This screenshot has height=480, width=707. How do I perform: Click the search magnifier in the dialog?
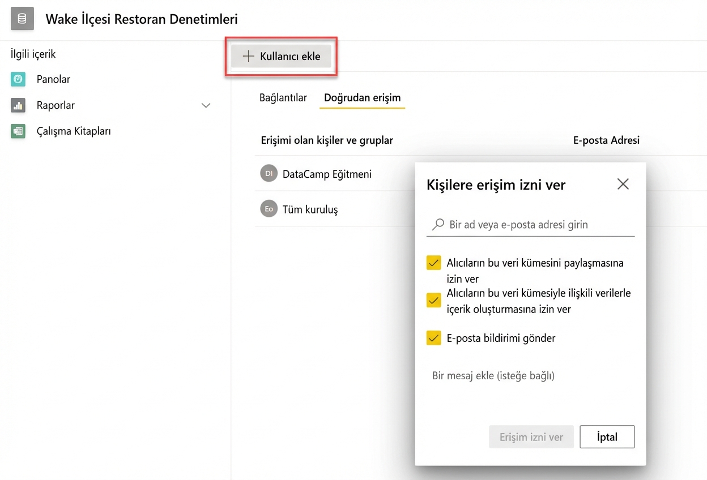click(x=437, y=224)
